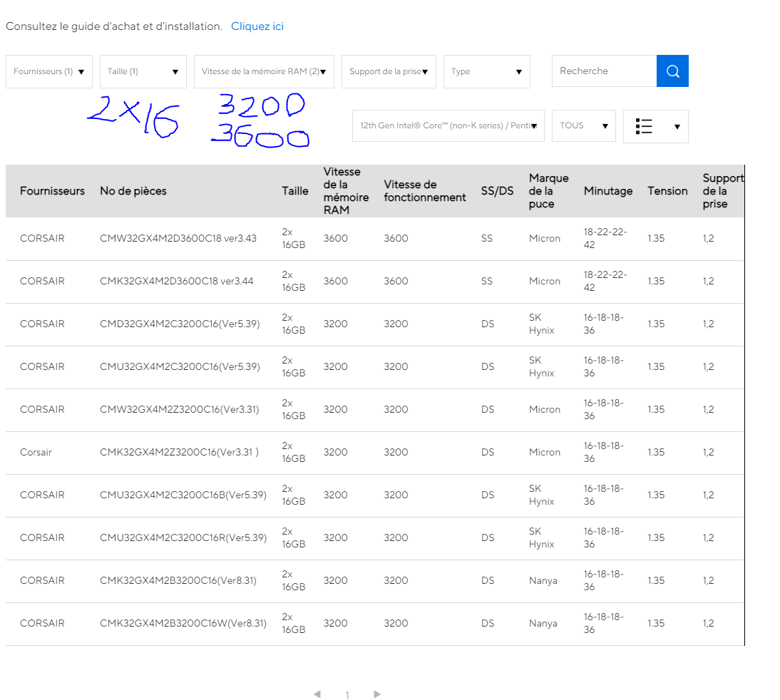Click DS value in CMW32GX4M2Z3200C16 row

coord(488,409)
